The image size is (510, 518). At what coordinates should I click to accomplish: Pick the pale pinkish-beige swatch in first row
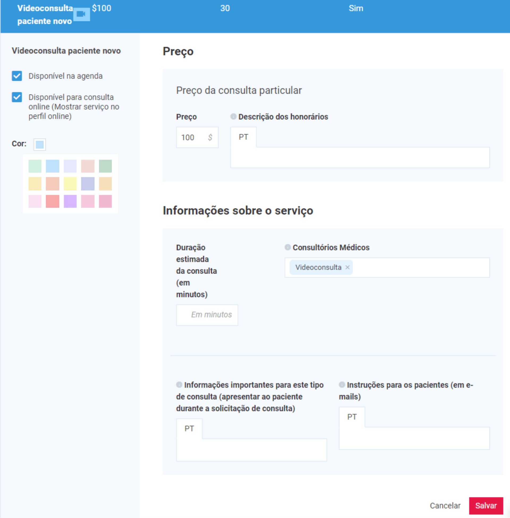pyautogui.click(x=88, y=166)
